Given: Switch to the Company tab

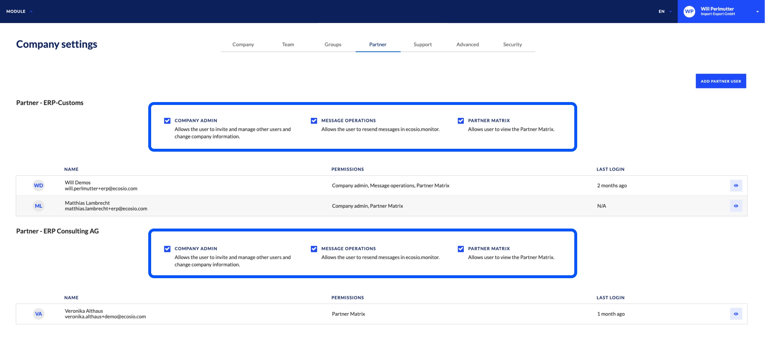Looking at the screenshot, I should (243, 45).
